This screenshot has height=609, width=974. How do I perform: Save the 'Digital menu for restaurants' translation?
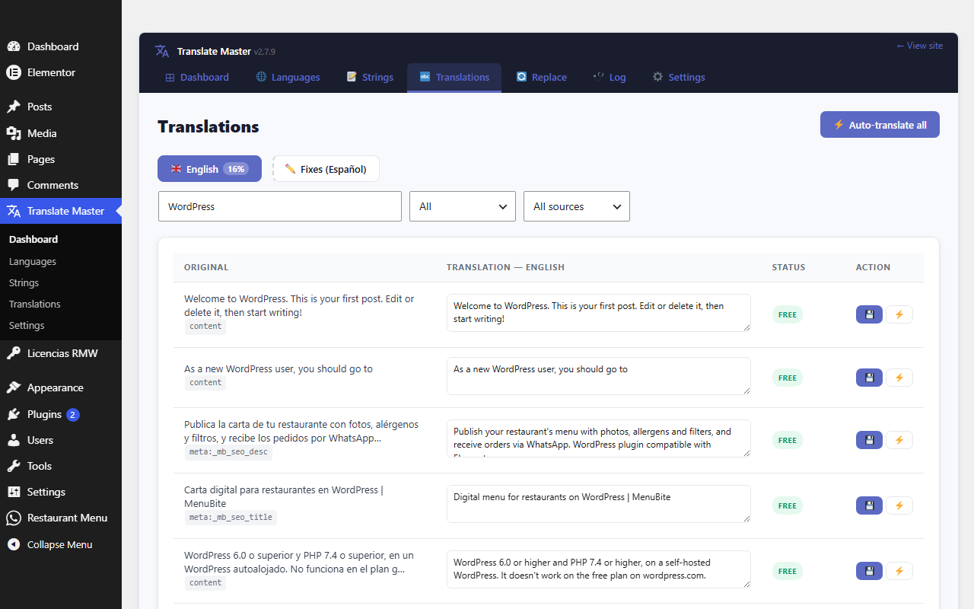(x=869, y=505)
